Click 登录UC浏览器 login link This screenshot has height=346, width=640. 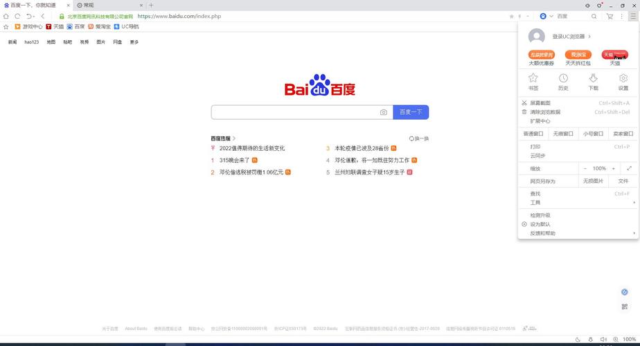tap(571, 37)
